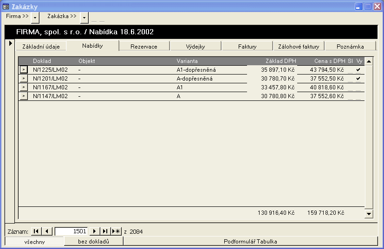
Task: Open detail arrow for document N/1201/LM02
Action: [x=24, y=79]
